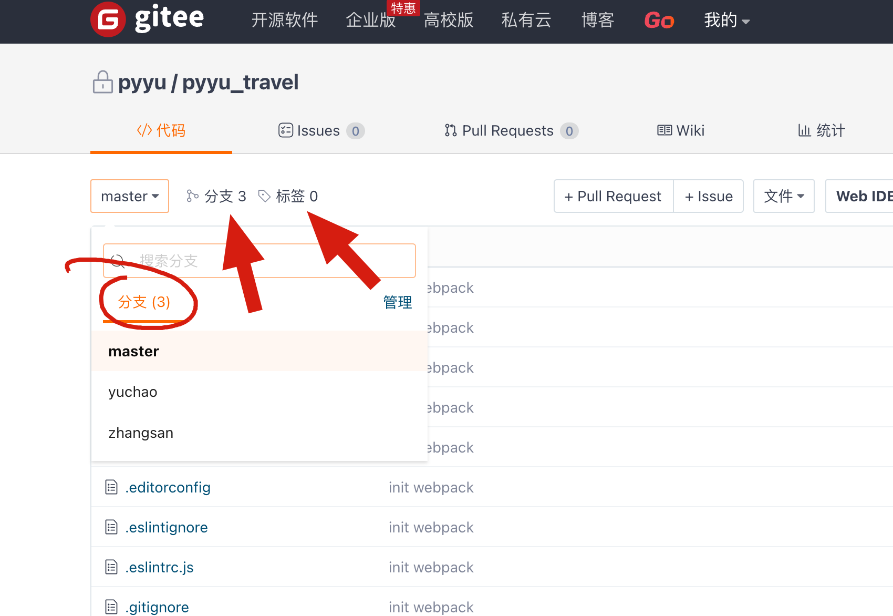This screenshot has height=616, width=893.
Task: Click the red Go icon in navbar
Action: coord(659,20)
